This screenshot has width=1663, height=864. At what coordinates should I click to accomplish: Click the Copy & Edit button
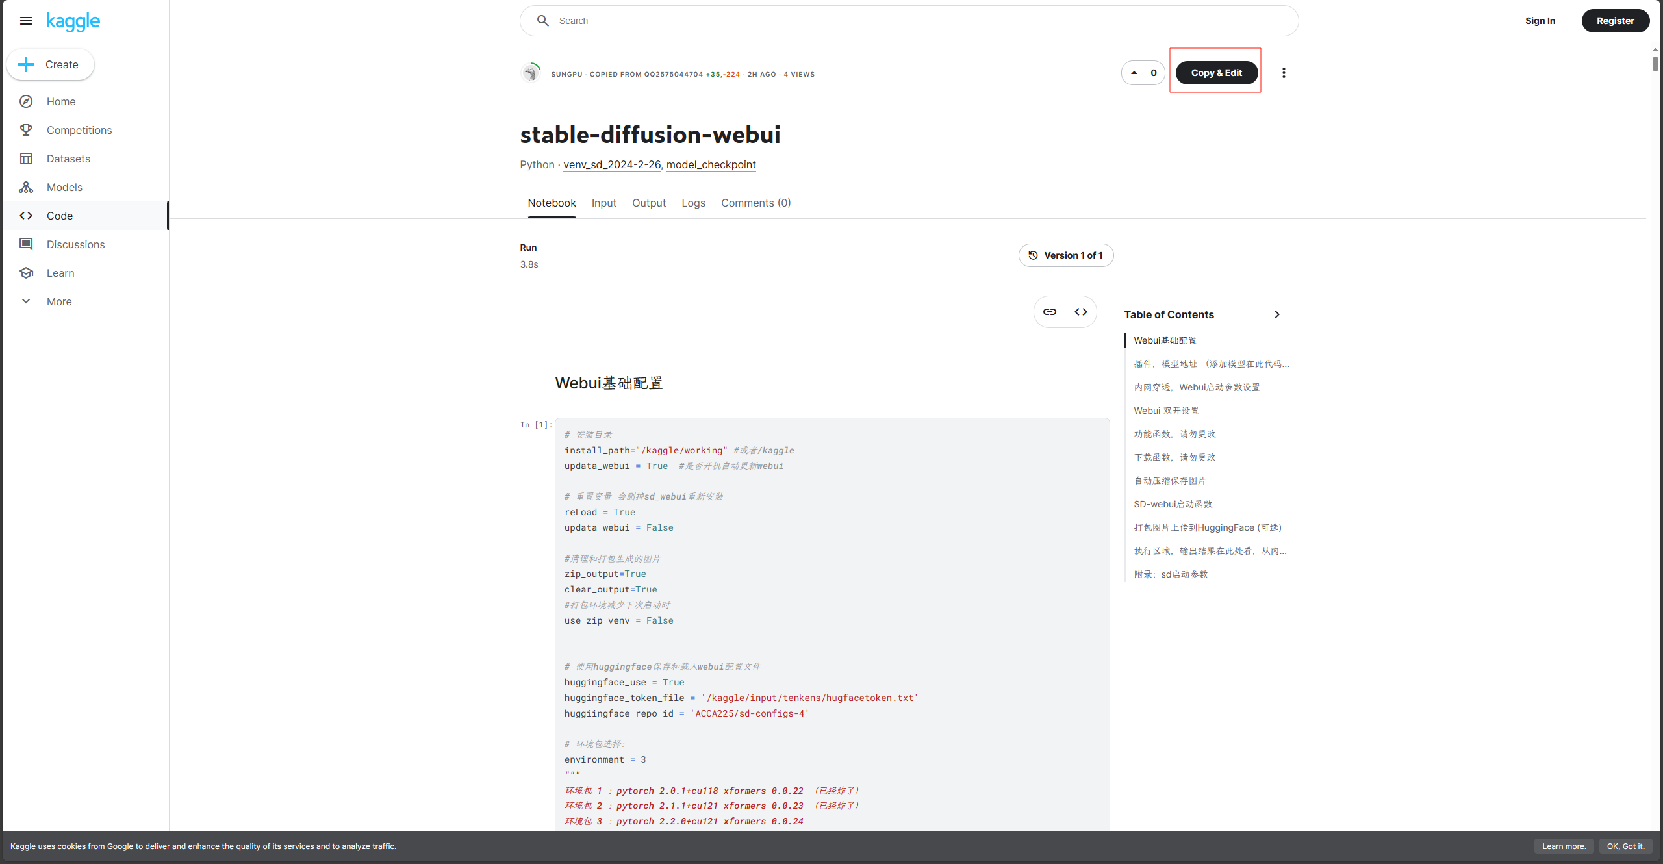pos(1216,73)
